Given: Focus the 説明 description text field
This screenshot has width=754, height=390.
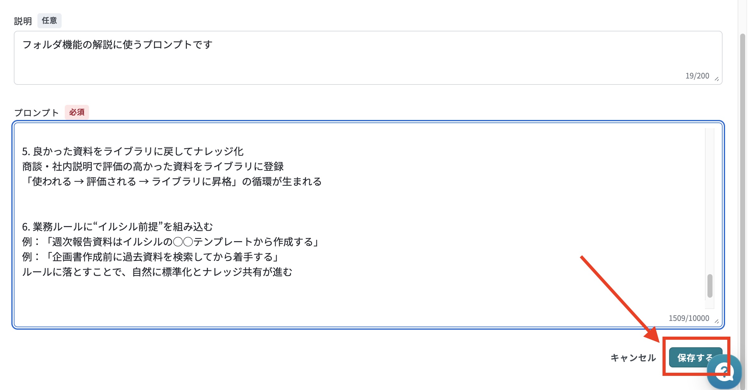Looking at the screenshot, I should [x=368, y=58].
